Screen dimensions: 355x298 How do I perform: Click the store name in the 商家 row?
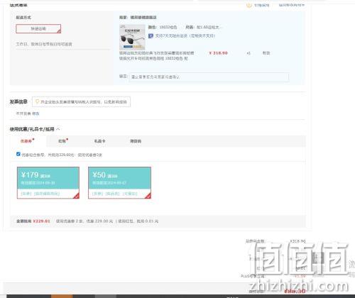143,17
